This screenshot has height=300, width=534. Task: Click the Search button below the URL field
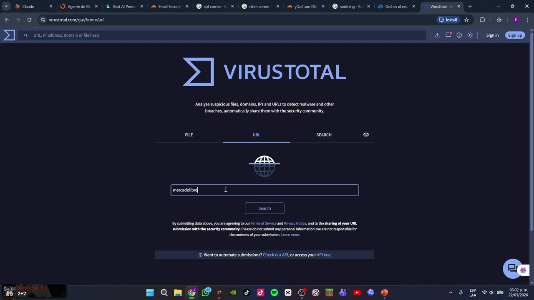(x=264, y=208)
